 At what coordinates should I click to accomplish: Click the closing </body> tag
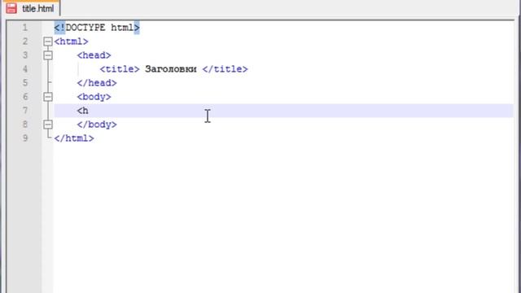pos(97,125)
